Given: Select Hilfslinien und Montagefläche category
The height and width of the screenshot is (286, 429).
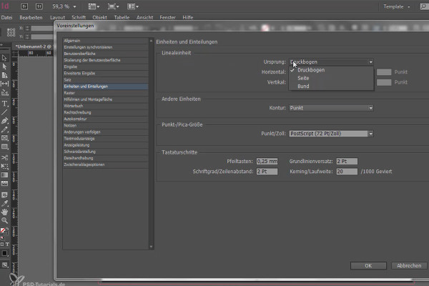Looking at the screenshot, I should pos(106,99).
